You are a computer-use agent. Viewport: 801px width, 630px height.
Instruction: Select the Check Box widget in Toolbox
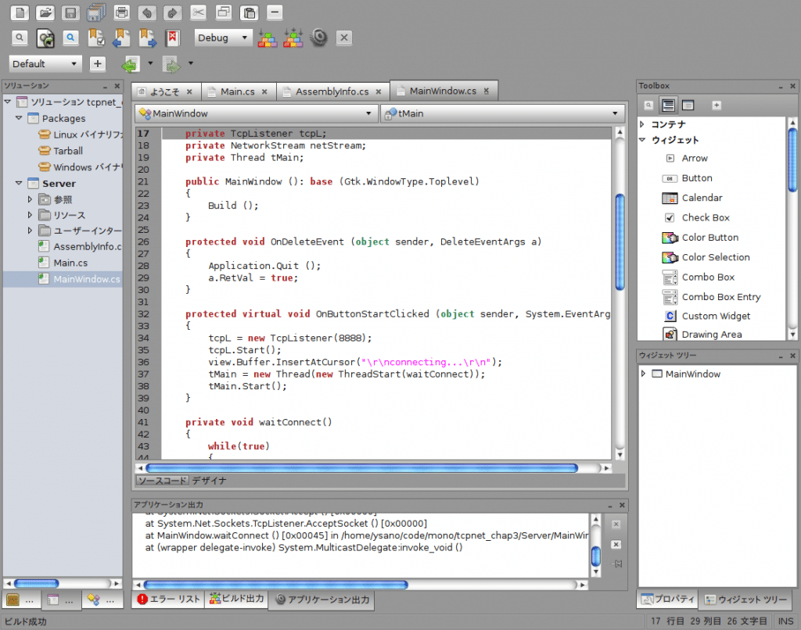705,217
